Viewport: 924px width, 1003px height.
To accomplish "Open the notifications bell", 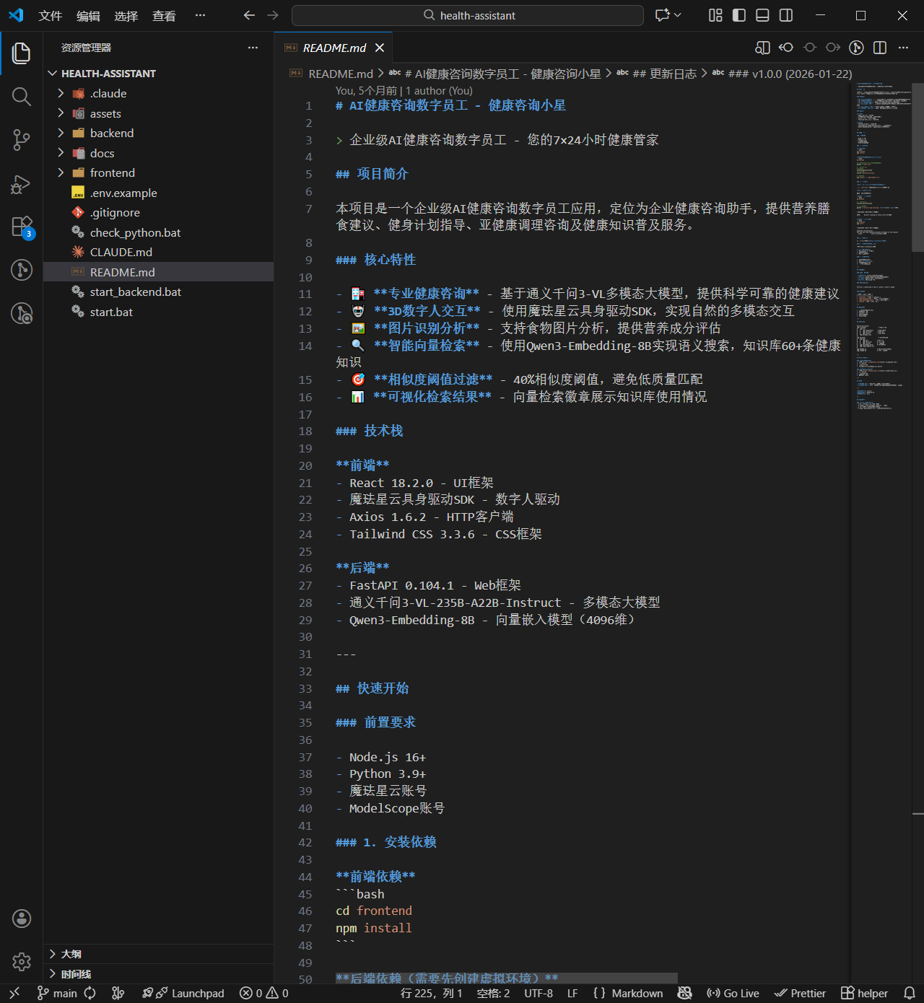I will (x=910, y=993).
